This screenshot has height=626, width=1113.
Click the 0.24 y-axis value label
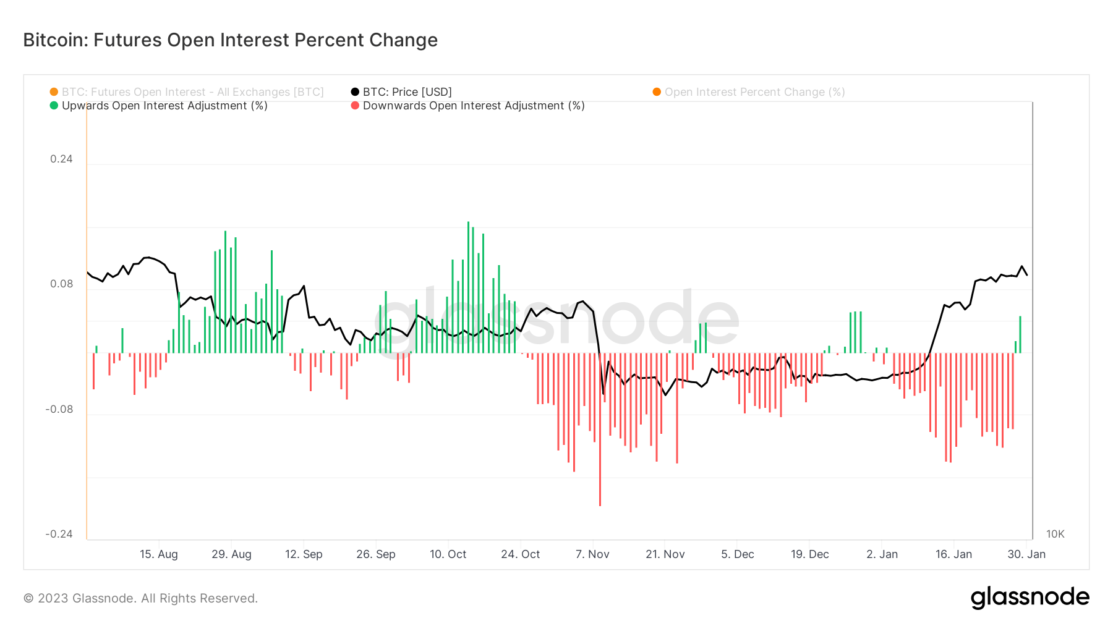[x=61, y=159]
